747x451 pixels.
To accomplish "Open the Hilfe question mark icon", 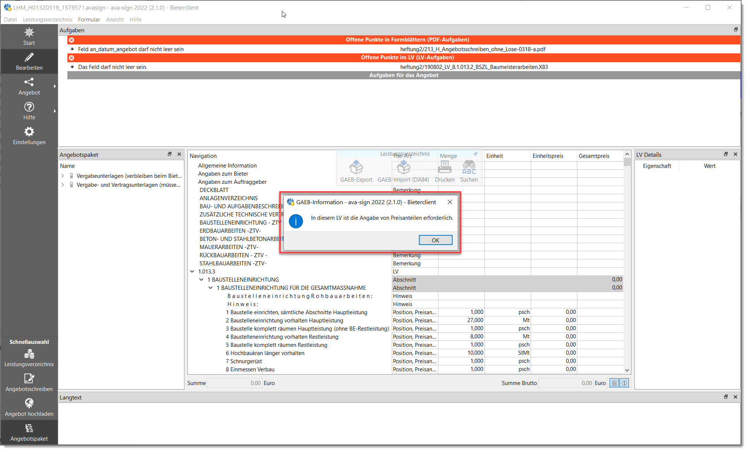I will pos(29,107).
